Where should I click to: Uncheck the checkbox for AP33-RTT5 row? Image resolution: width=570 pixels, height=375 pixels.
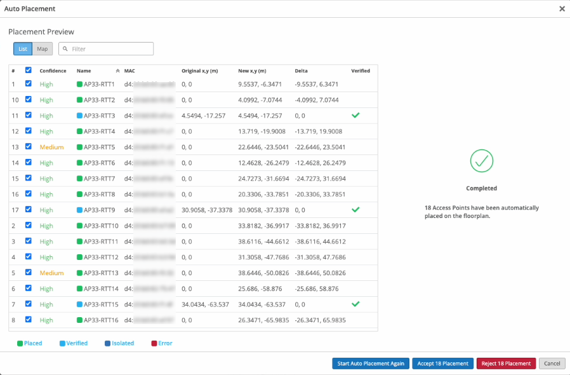[x=29, y=147]
